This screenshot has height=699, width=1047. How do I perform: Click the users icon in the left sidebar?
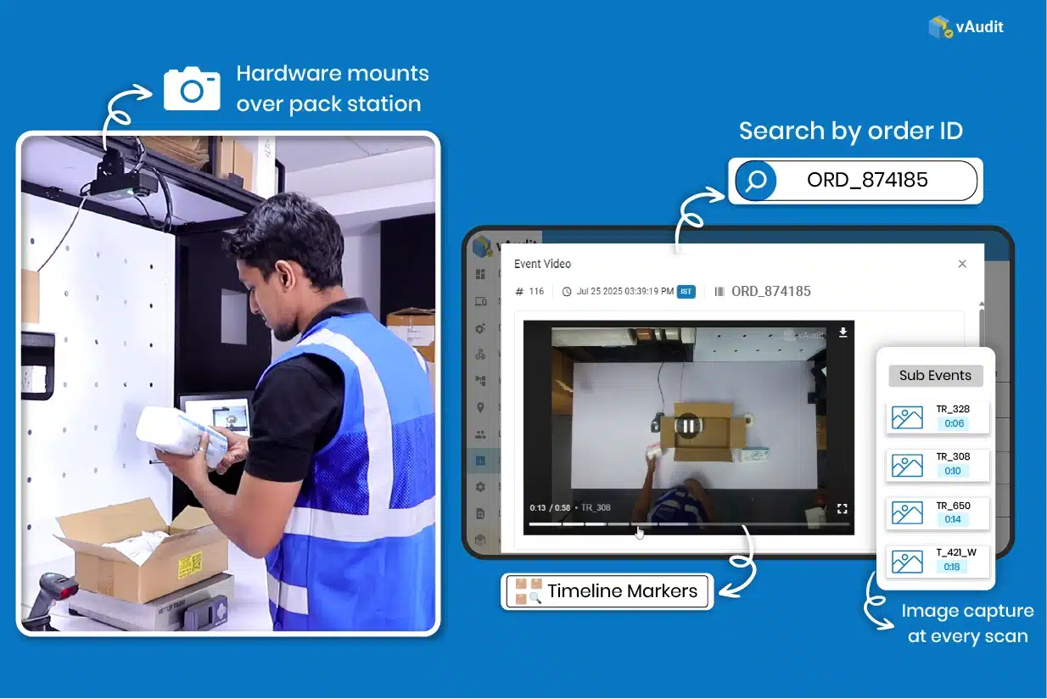[481, 431]
